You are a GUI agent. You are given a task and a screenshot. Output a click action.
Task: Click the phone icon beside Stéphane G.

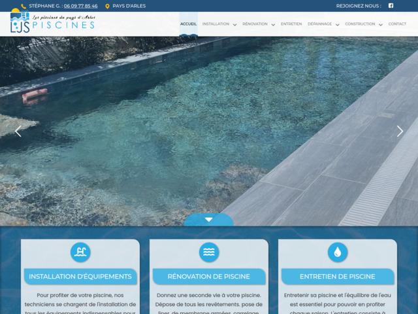[x=24, y=6]
